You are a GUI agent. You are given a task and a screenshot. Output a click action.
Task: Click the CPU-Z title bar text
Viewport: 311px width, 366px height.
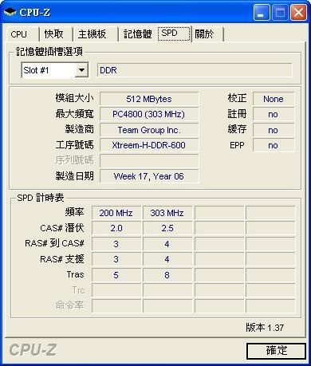(35, 13)
